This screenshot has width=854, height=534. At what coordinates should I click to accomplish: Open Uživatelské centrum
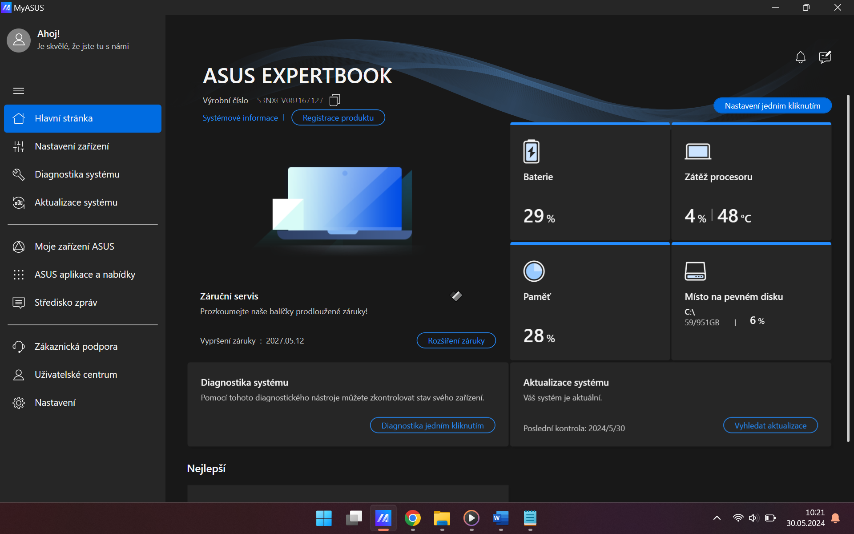click(x=83, y=375)
